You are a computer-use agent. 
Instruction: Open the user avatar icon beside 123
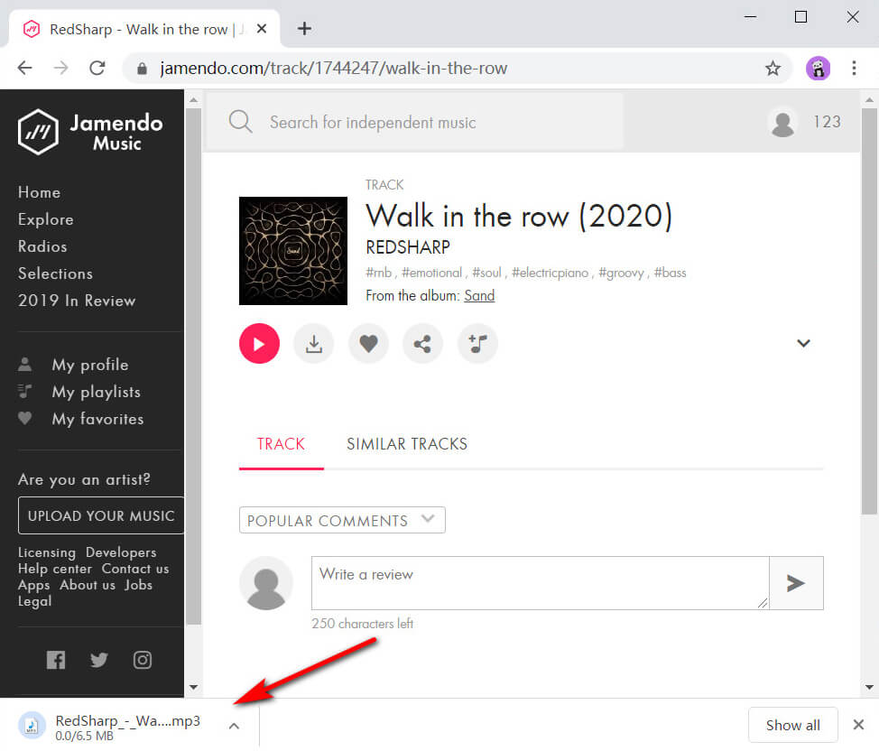pos(782,122)
